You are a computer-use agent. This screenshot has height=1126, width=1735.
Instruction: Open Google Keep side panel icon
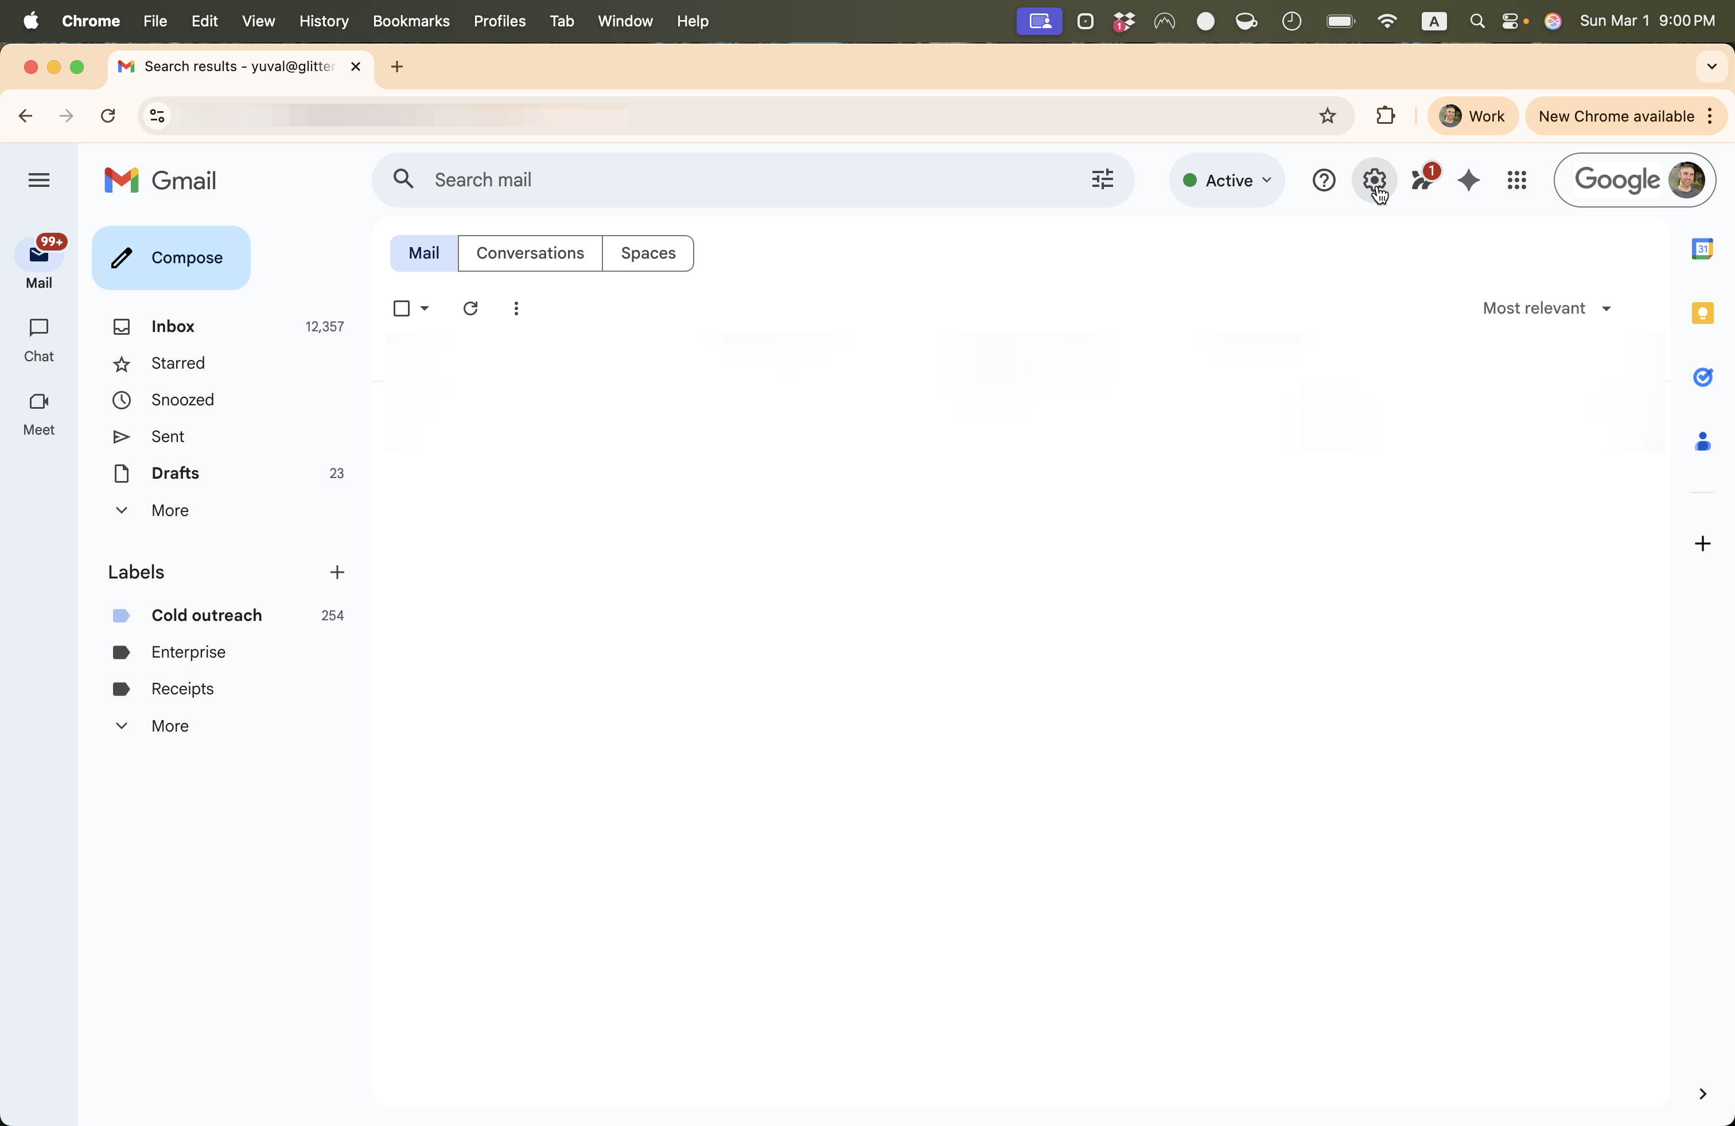[x=1702, y=313]
